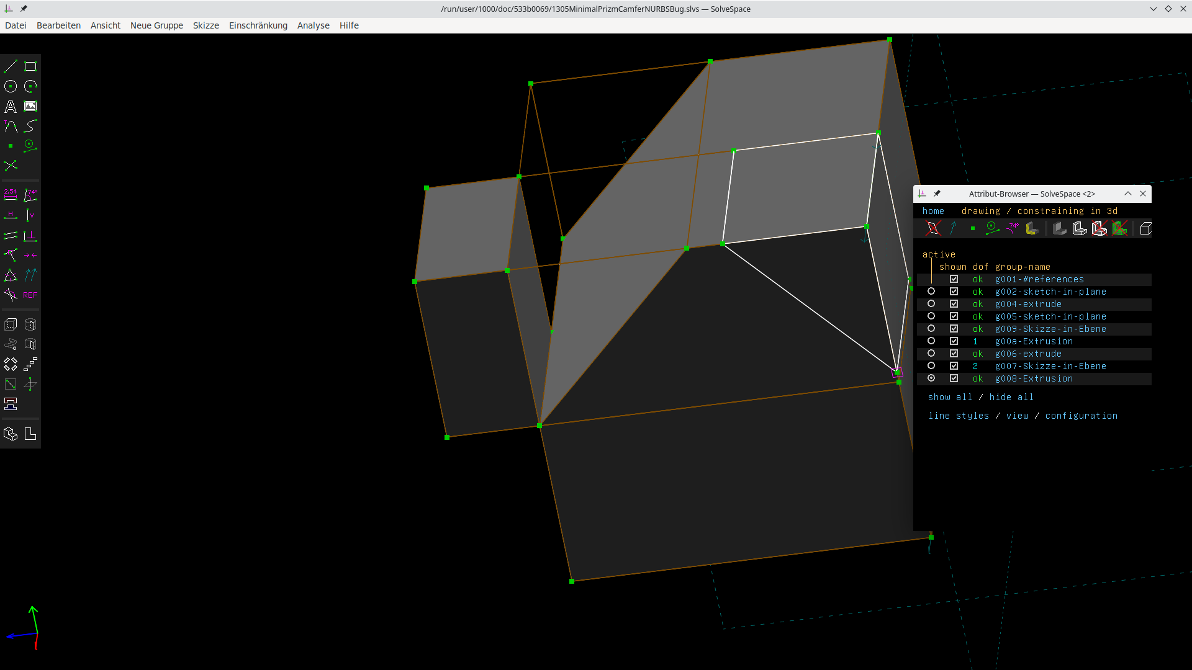Select the Line segment tool
1192x670 pixels.
[x=10, y=66]
